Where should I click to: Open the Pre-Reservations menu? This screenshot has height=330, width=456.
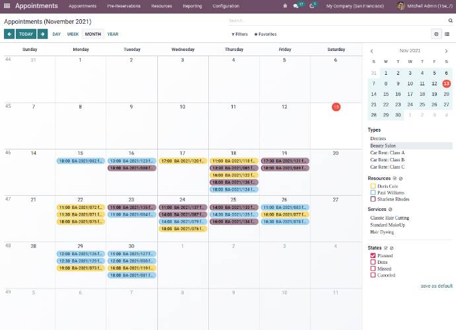click(124, 6)
